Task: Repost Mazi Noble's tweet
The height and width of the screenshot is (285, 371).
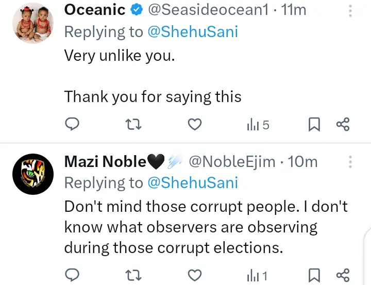Action: tap(133, 275)
